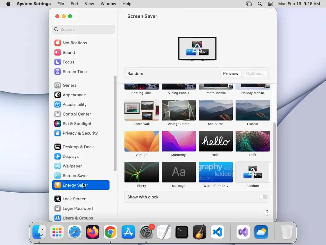
Task: Click the Search field in sidebar
Action: [83, 29]
